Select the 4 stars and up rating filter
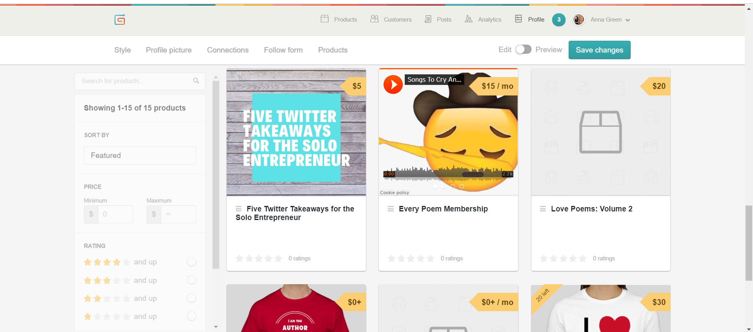This screenshot has height=332, width=753. coord(191,262)
